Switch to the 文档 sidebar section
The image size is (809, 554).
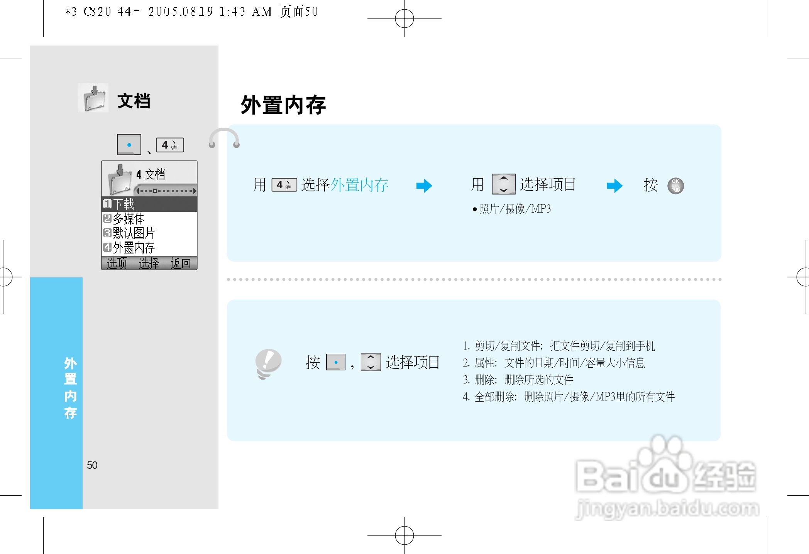[134, 100]
